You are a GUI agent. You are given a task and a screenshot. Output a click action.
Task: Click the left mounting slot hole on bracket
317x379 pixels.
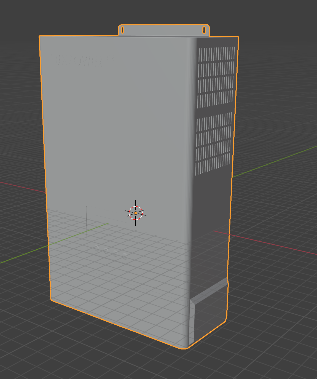[x=123, y=30]
